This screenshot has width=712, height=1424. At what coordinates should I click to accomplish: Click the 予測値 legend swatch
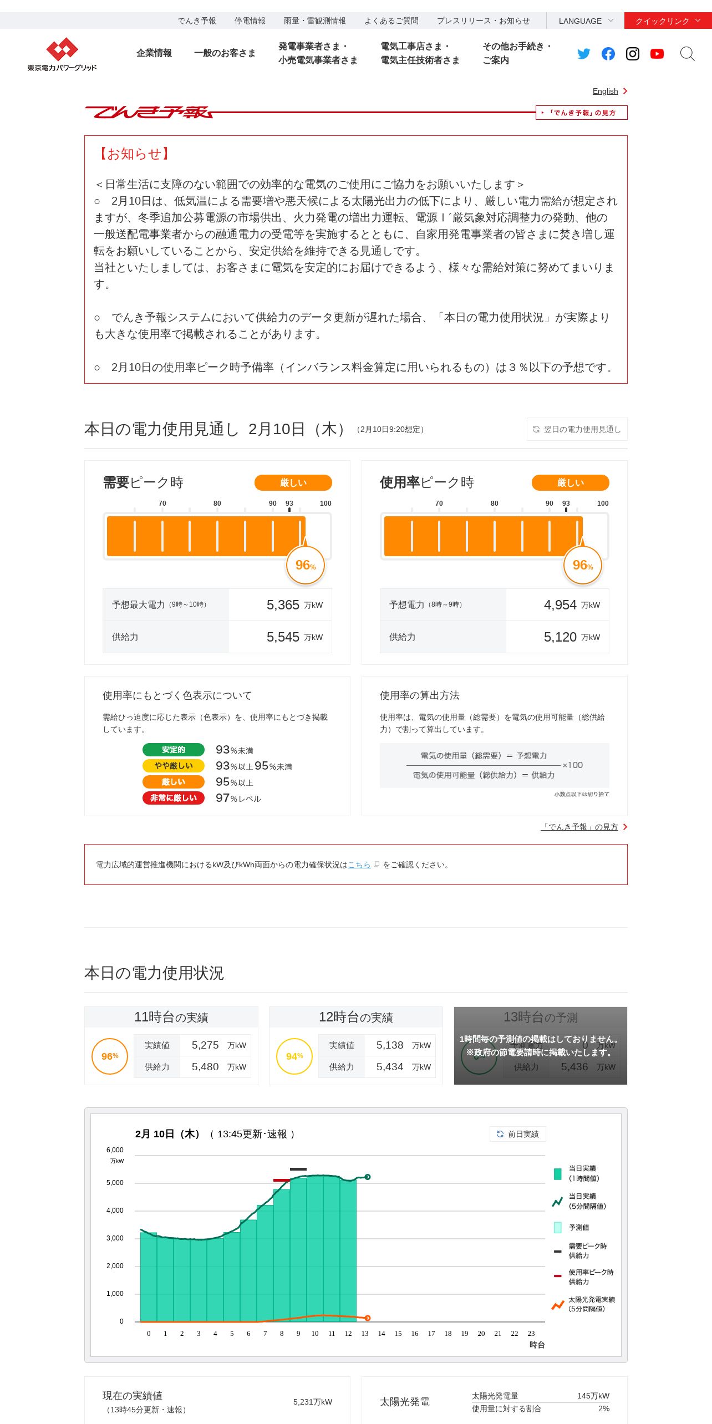(x=558, y=1227)
